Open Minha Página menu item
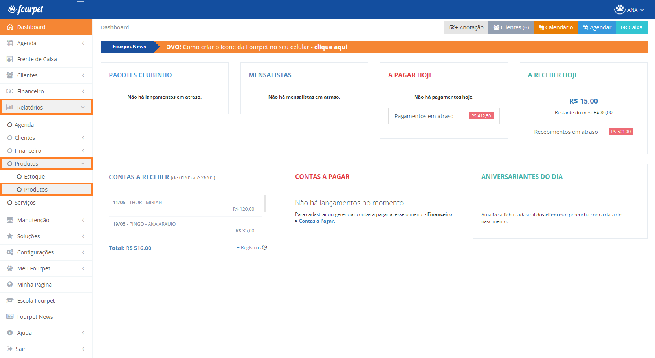The image size is (655, 358). 46,285
